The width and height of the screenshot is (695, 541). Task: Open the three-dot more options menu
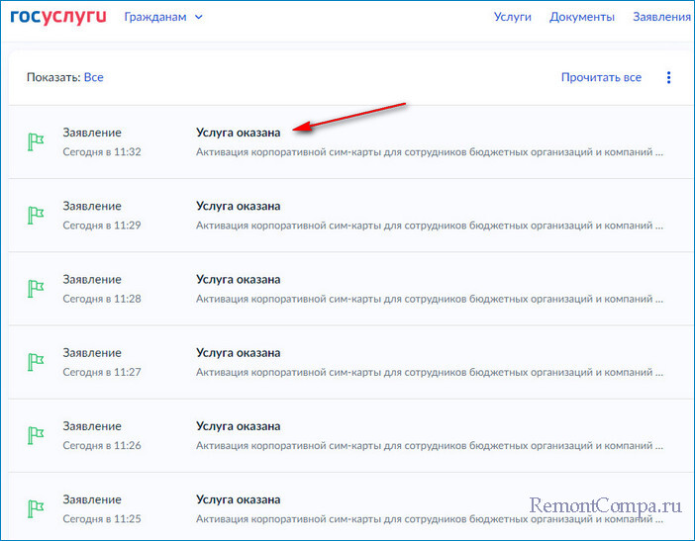pyautogui.click(x=669, y=77)
